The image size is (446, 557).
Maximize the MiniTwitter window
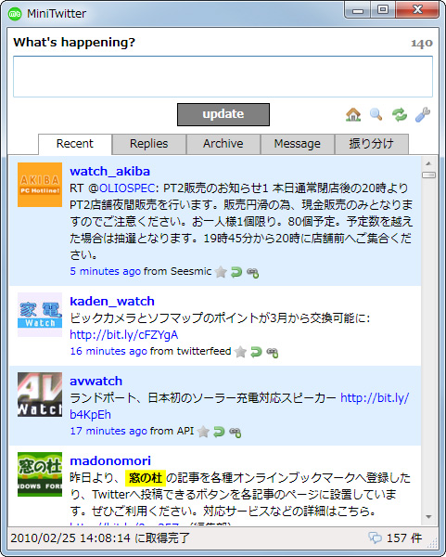383,10
